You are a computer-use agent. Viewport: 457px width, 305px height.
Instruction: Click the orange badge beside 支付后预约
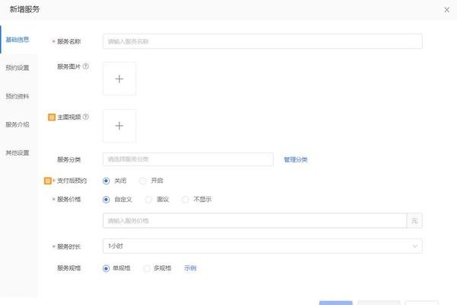pyautogui.click(x=47, y=181)
